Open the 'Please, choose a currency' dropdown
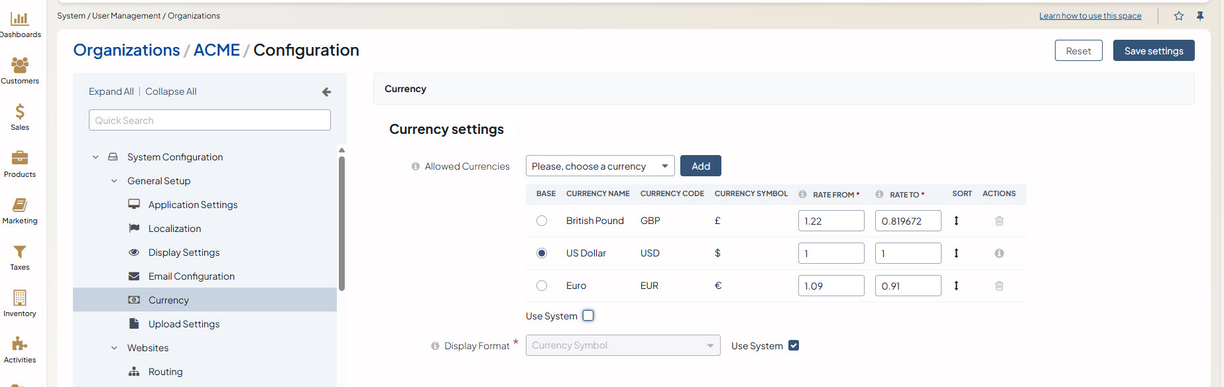The width and height of the screenshot is (1224, 387). tap(599, 166)
